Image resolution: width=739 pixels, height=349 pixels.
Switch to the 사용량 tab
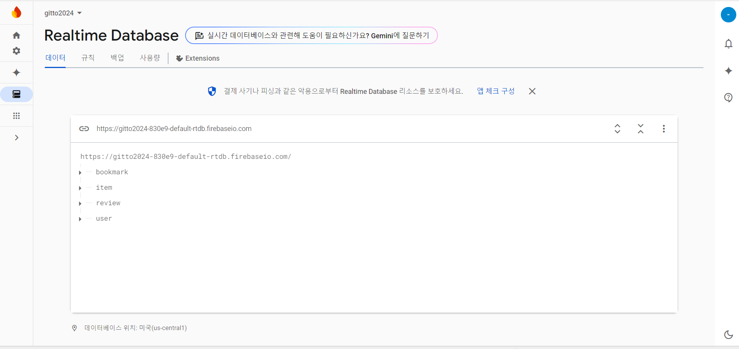click(150, 58)
